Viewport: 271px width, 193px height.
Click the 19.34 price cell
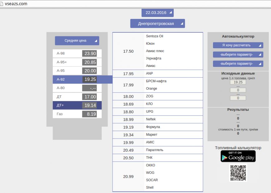tap(128, 135)
